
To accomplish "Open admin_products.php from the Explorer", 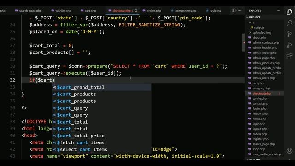I will coord(264,63).
